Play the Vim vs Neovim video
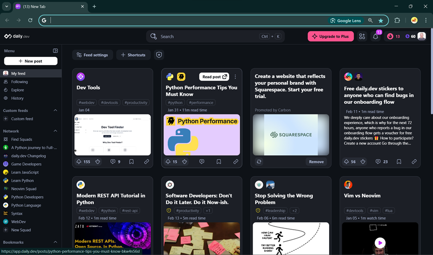 [380, 243]
